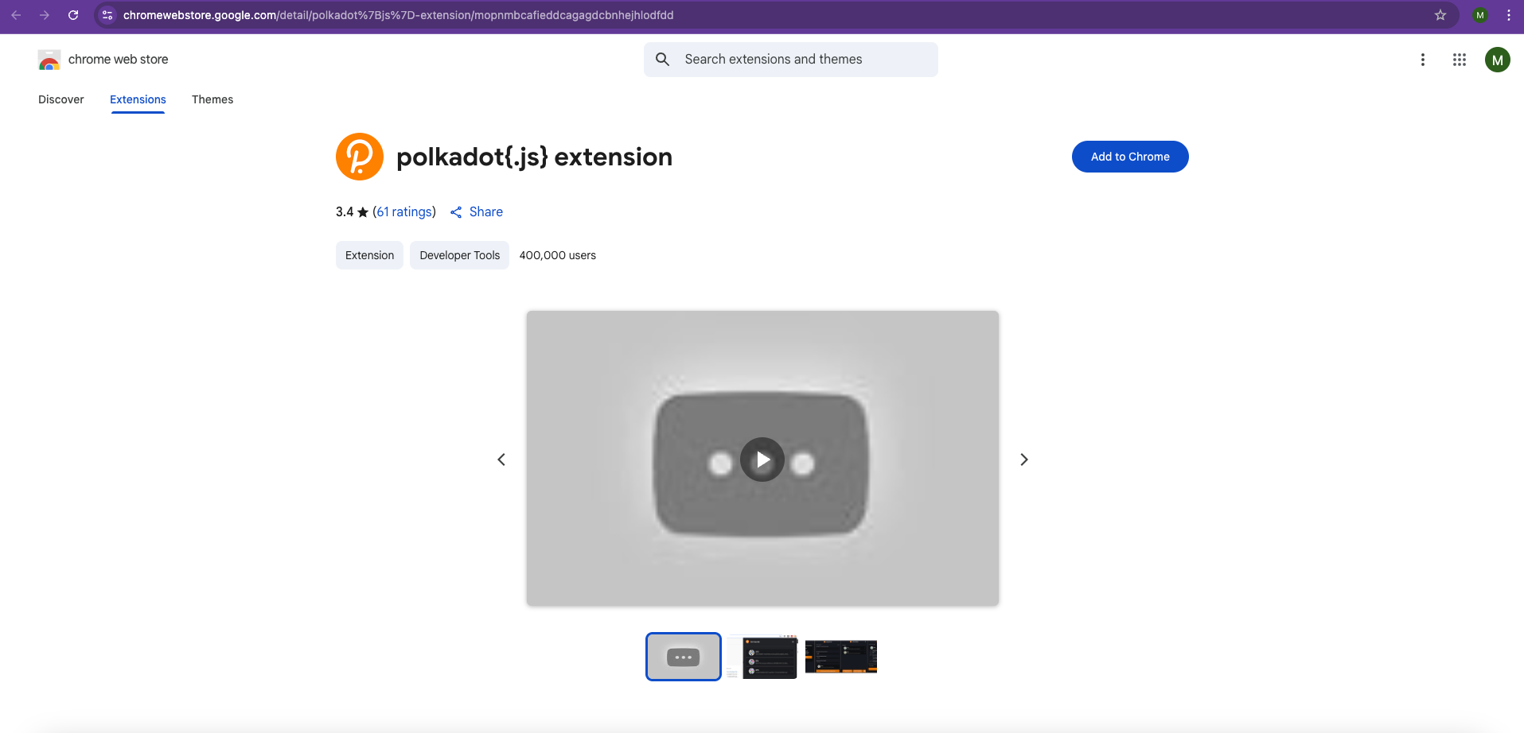Open Chrome's three-dot browser menu
The image size is (1524, 733).
[x=1509, y=15]
